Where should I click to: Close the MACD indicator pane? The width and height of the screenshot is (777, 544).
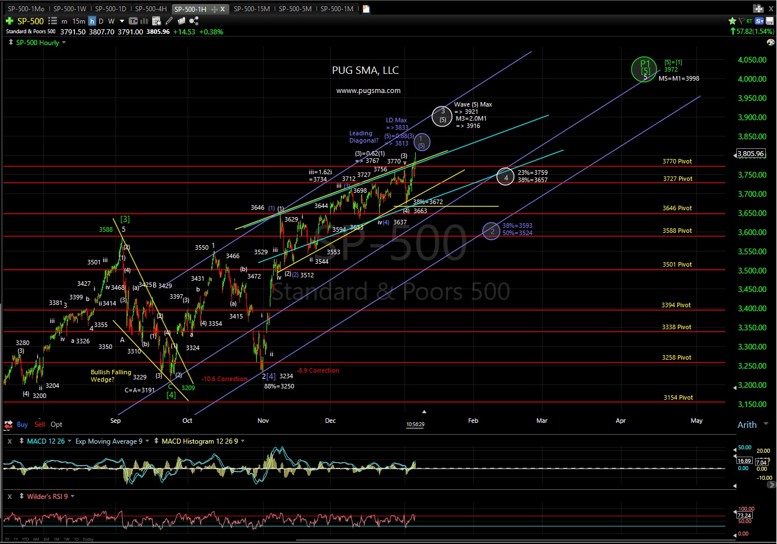(10, 441)
